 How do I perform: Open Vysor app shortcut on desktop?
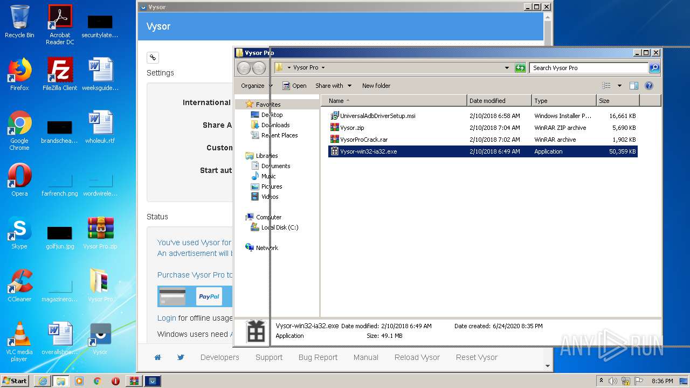coord(100,338)
